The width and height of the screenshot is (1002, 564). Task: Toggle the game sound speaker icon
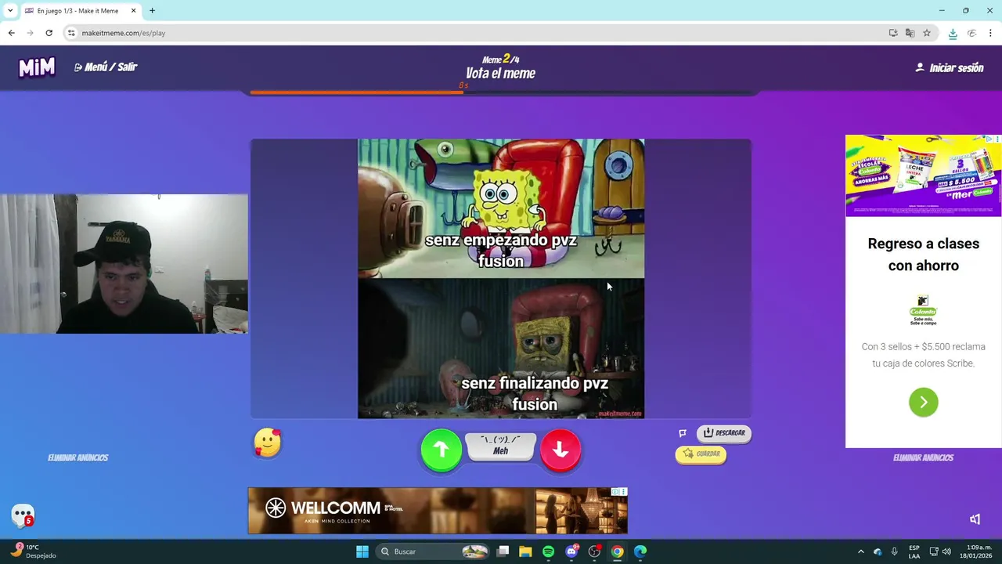[x=975, y=519]
